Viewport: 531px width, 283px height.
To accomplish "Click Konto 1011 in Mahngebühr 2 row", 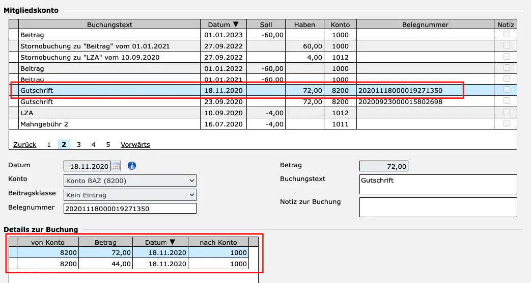I will pos(340,124).
